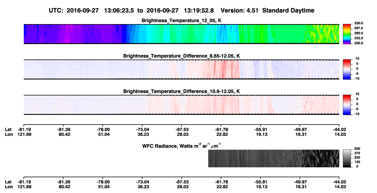Click the 8.65-12.05 difference image strip
The width and height of the screenshot is (377, 193).
click(181, 69)
